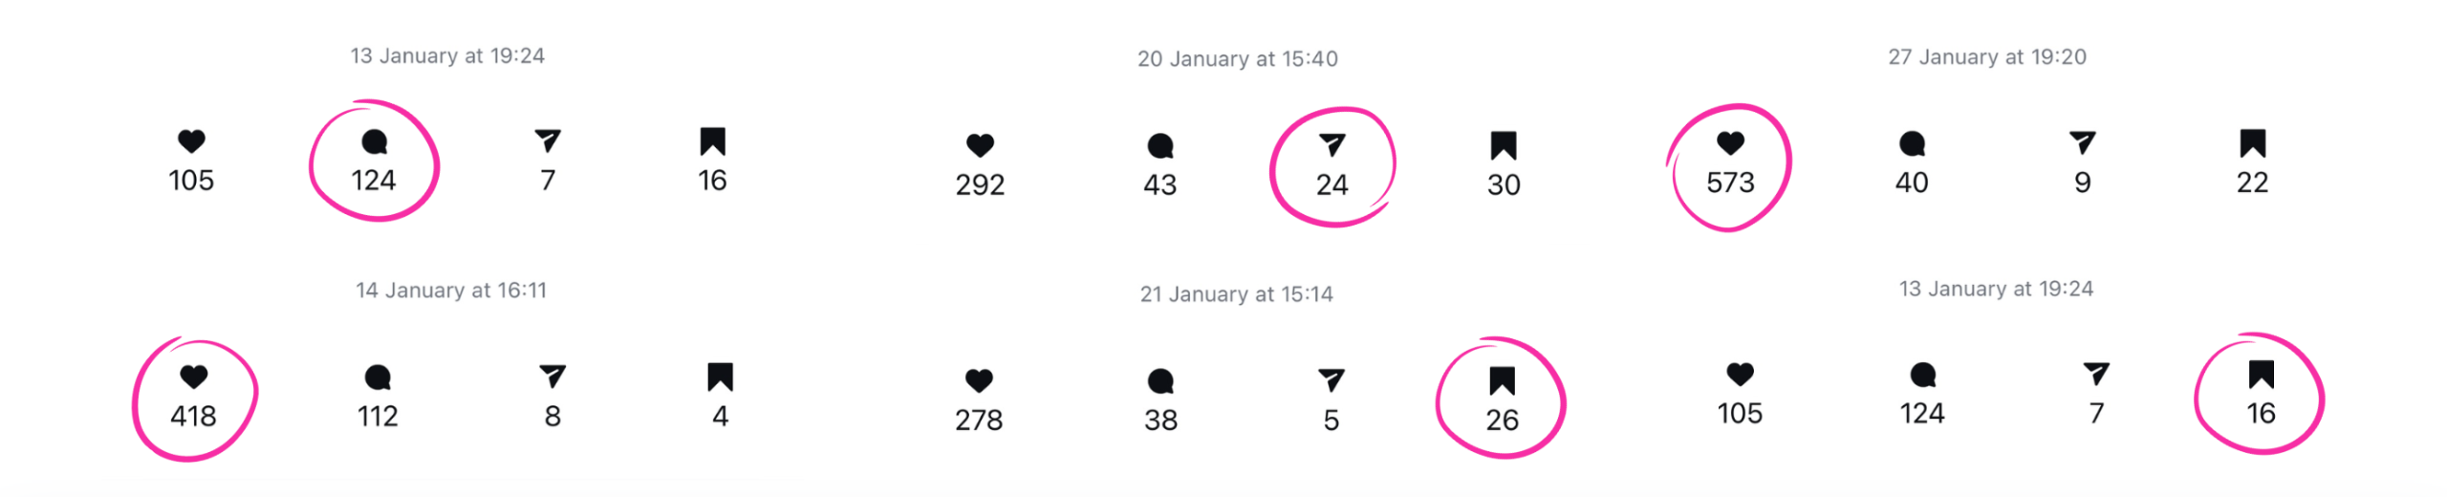Click the share icon showing 5
The image size is (2447, 497).
(x=1331, y=380)
